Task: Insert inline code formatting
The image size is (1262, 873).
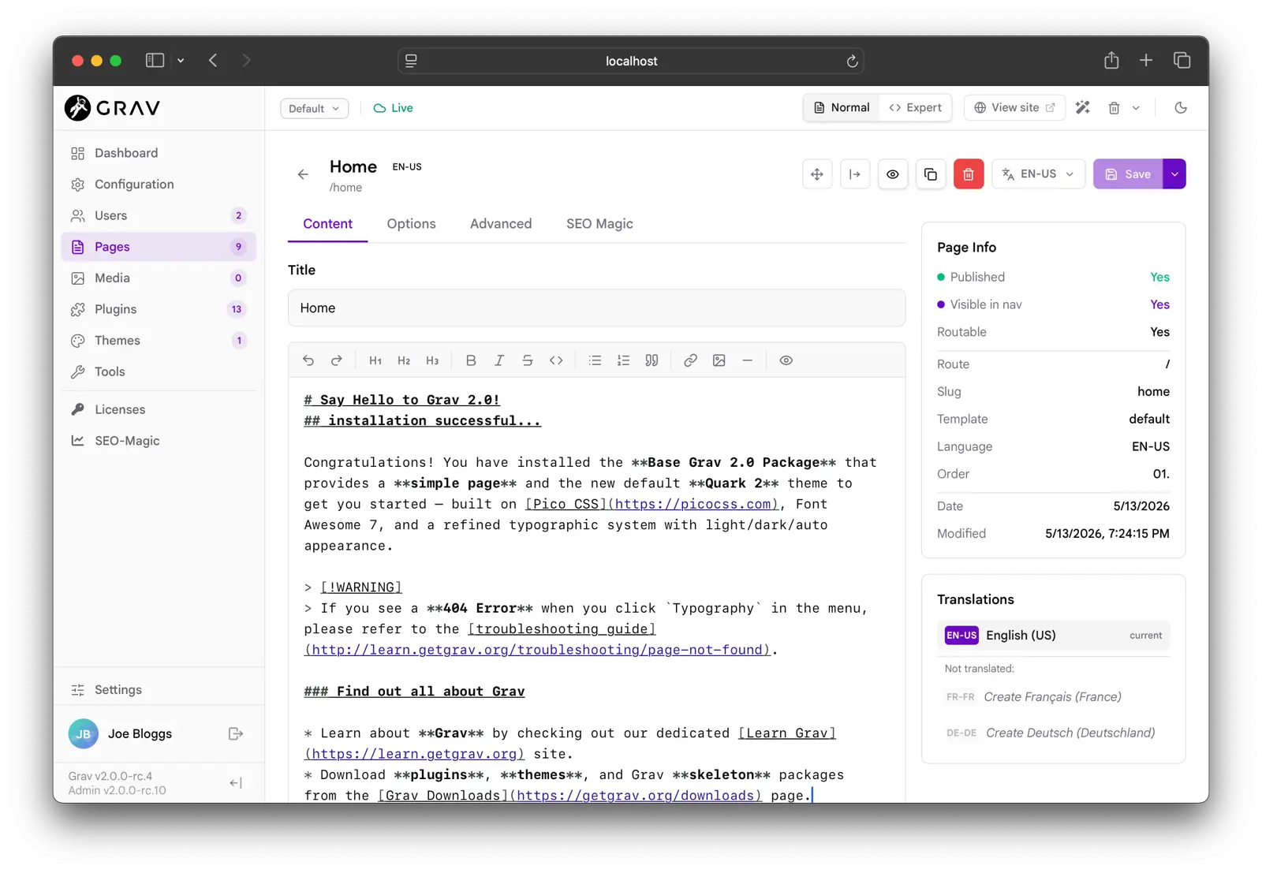Action: coord(556,360)
